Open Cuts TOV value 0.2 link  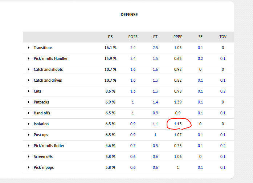(223, 91)
